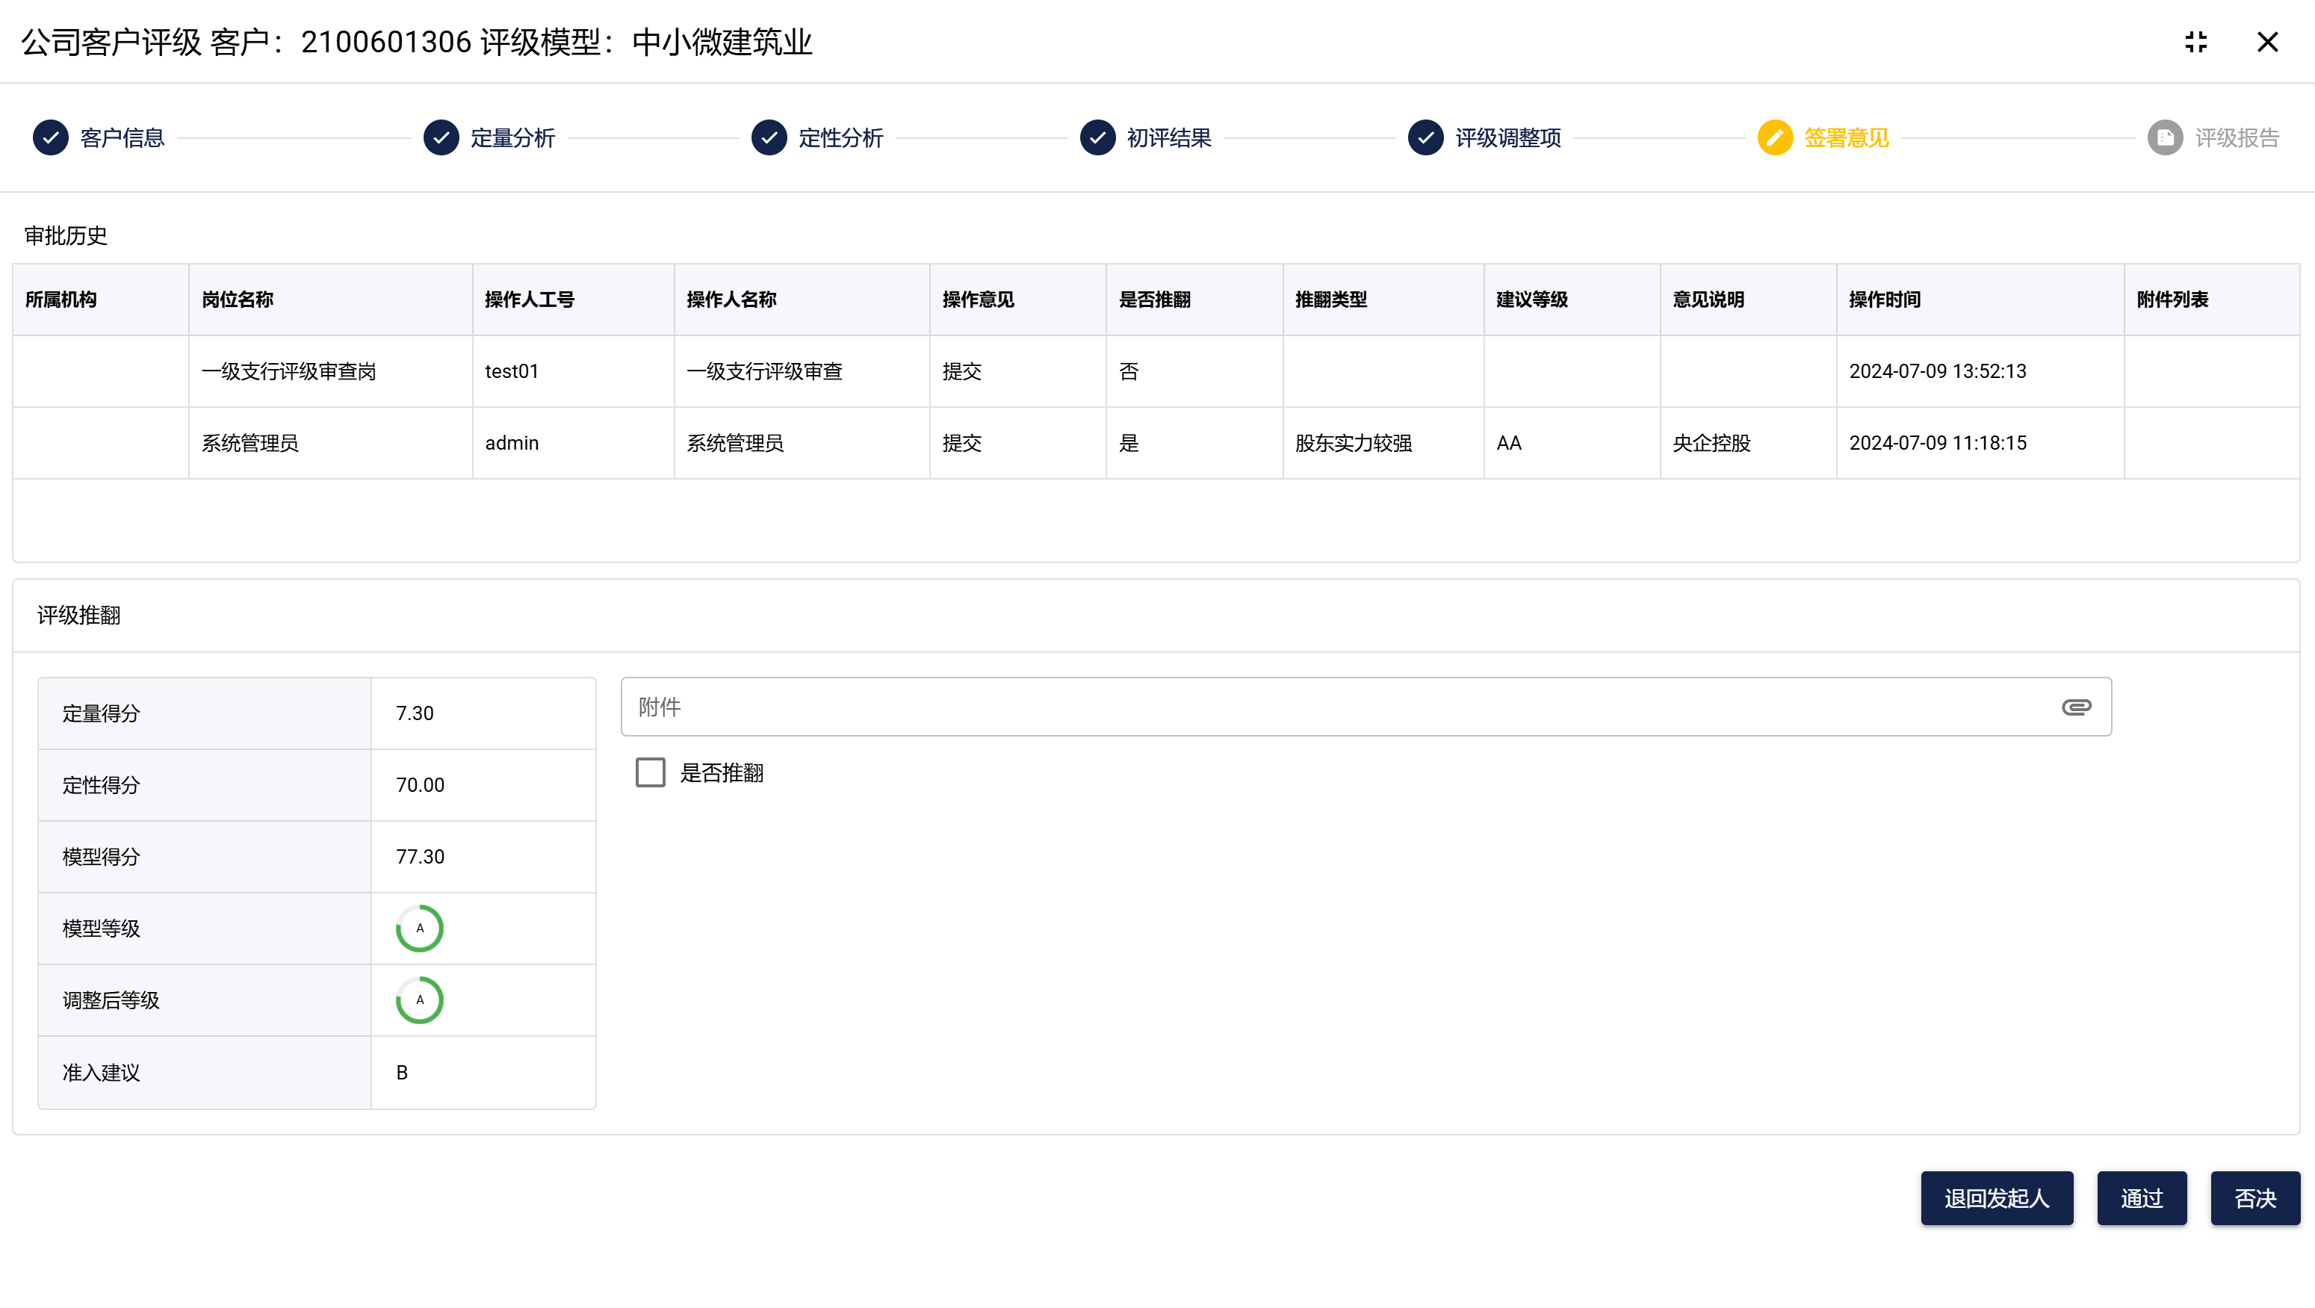
Task: Click the 定性分析 step checkmark icon
Action: (769, 137)
